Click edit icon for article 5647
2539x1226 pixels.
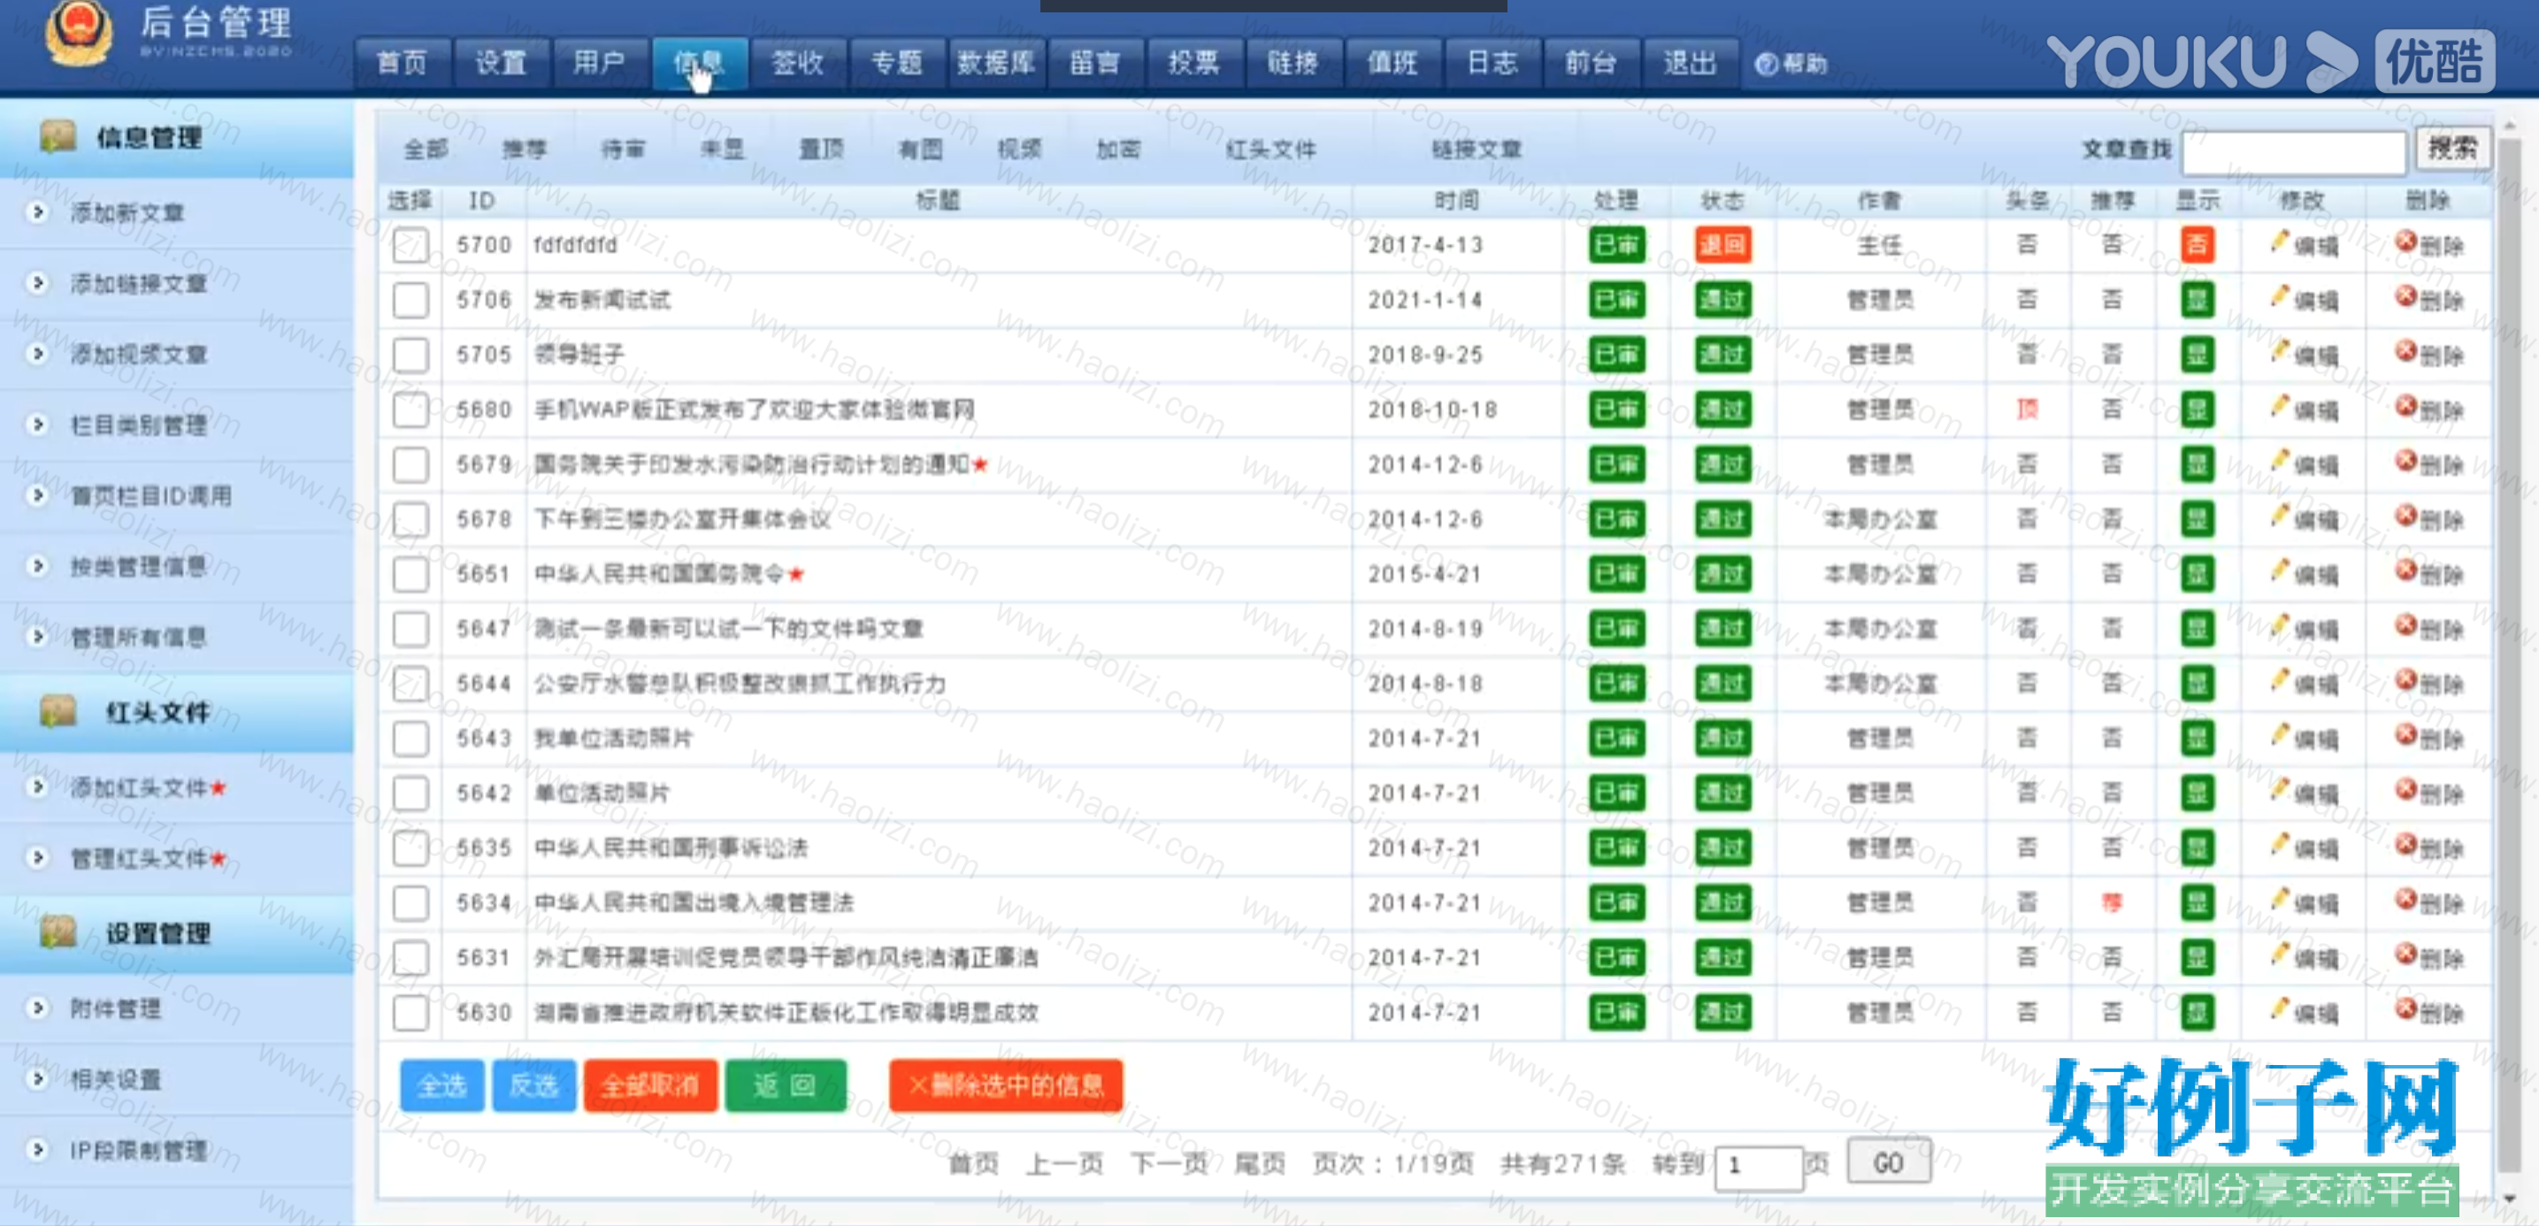click(2280, 625)
